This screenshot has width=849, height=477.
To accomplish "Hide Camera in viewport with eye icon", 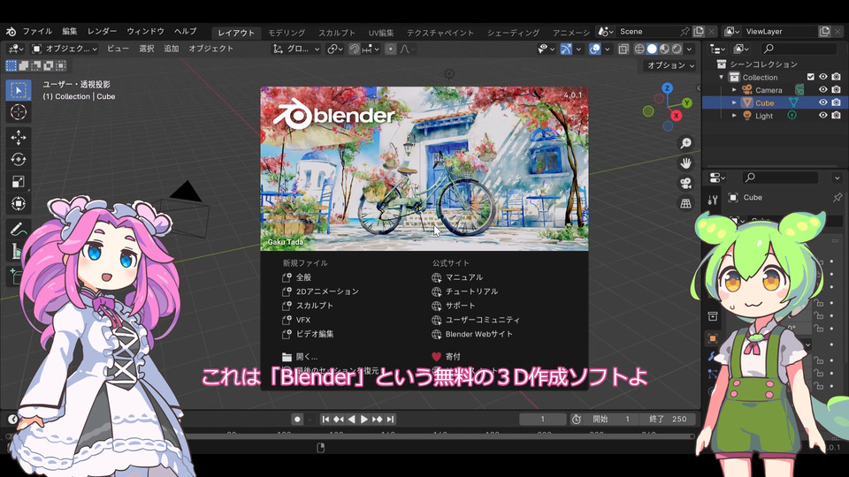I will tap(823, 90).
